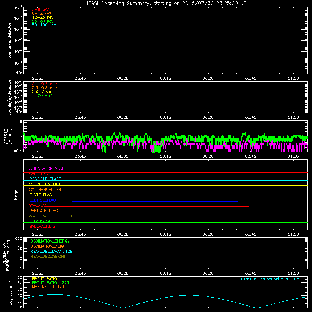Click the A level label on GOES axis
The width and height of the screenshot is (312, 312).
[21, 137]
